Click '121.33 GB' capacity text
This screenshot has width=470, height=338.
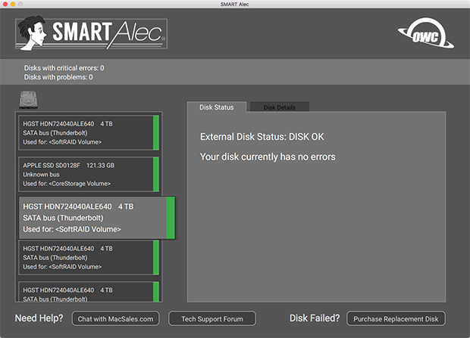[100, 166]
